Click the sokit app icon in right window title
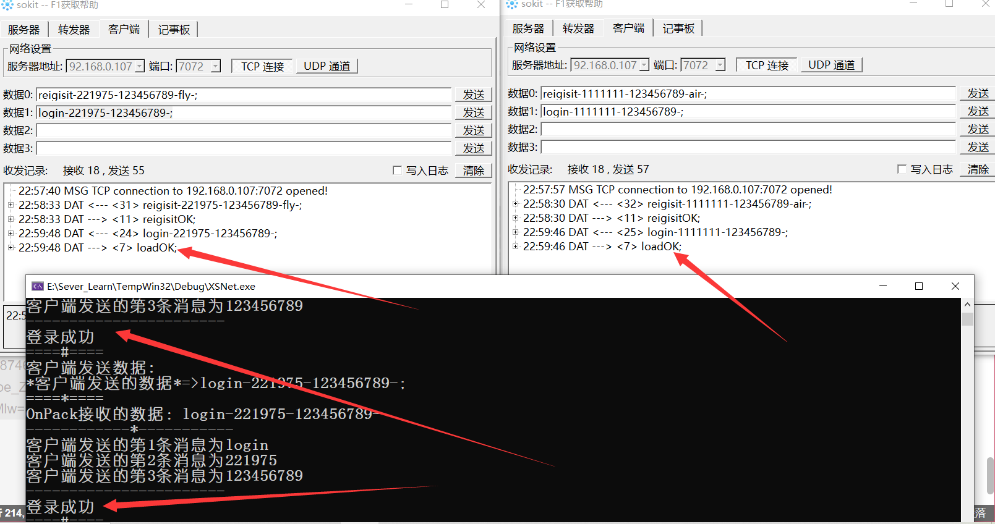 (x=512, y=4)
